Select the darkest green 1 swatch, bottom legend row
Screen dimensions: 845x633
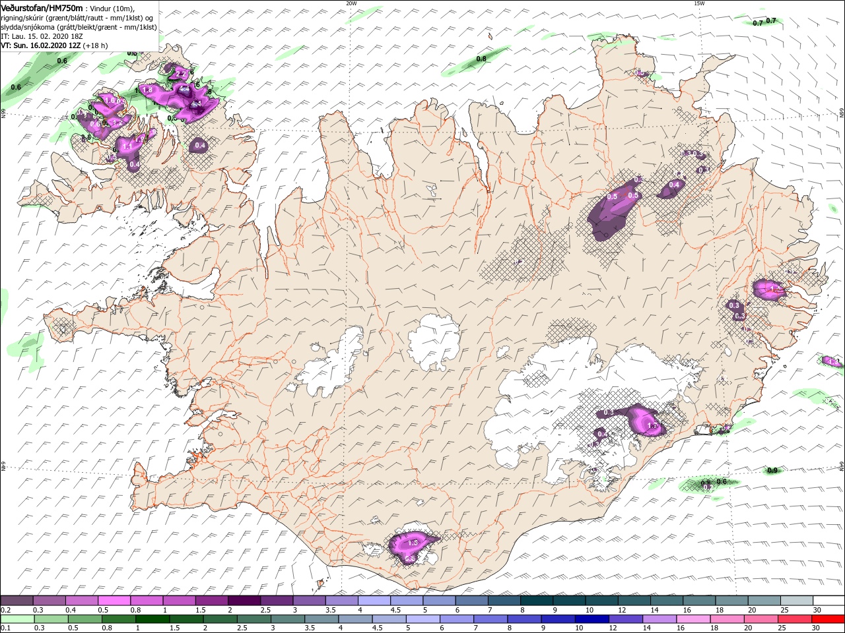pos(152,619)
